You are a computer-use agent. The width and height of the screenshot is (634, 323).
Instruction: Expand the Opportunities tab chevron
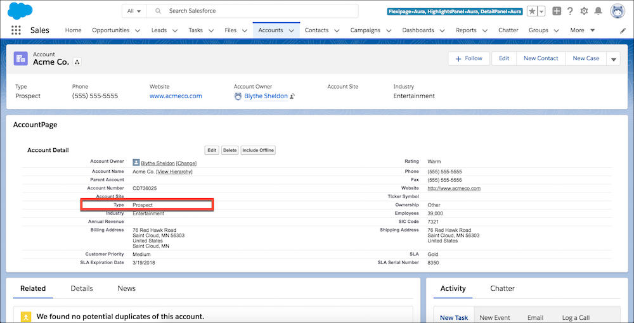point(138,30)
